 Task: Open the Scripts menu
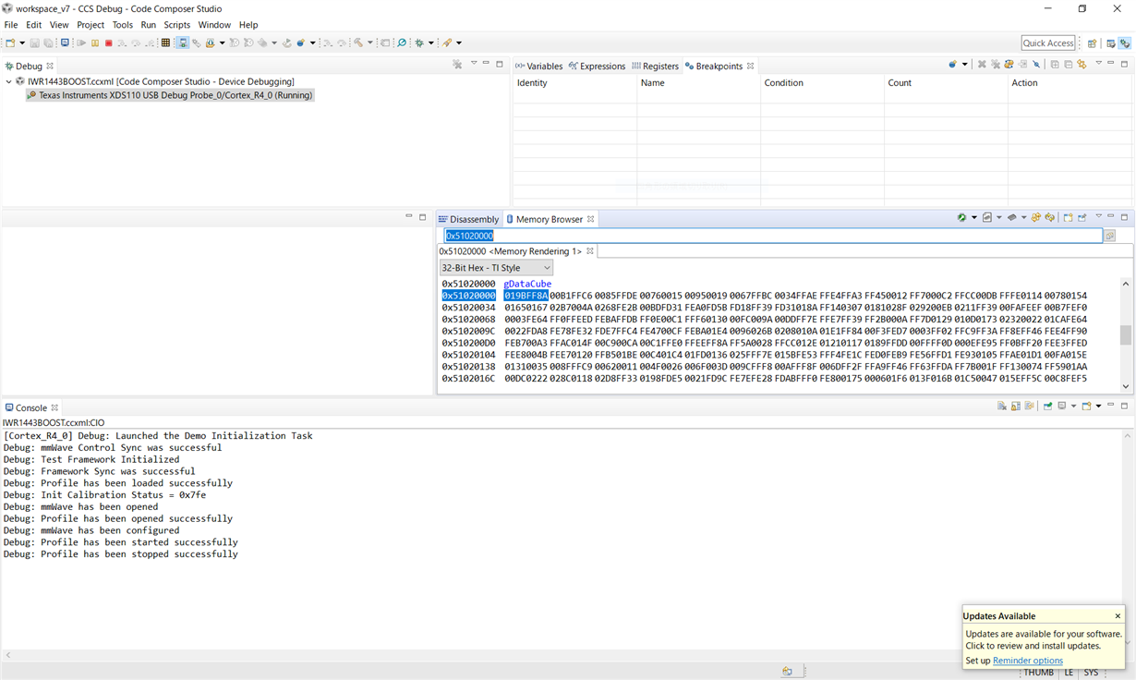click(x=177, y=25)
